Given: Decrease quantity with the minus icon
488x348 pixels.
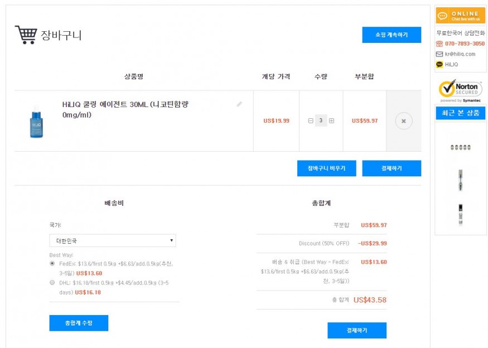Looking at the screenshot, I should pyautogui.click(x=311, y=120).
